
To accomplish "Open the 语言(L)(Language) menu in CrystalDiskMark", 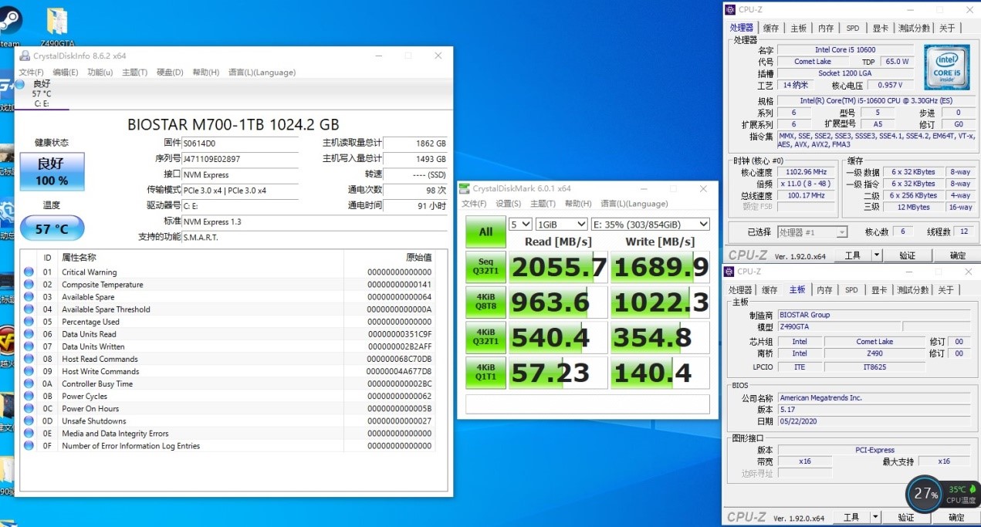I will click(x=634, y=204).
